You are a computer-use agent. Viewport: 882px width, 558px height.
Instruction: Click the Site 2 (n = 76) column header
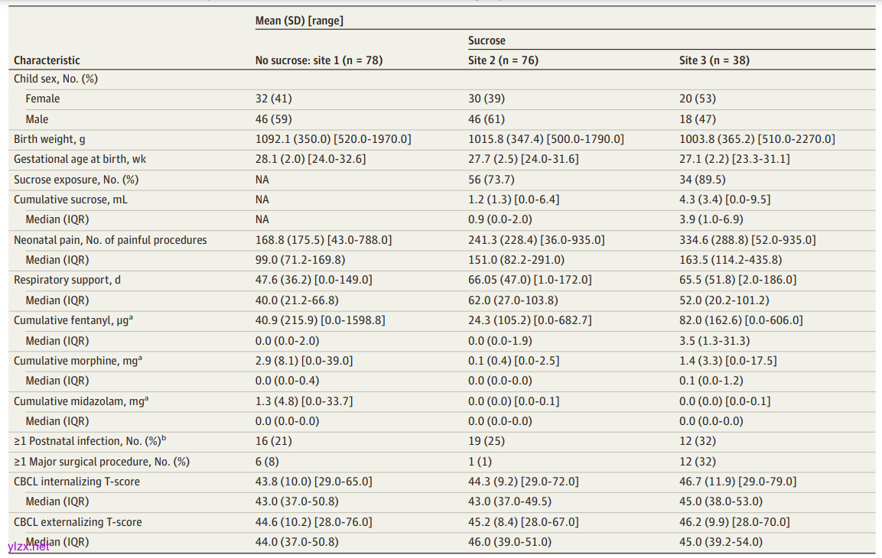(503, 60)
